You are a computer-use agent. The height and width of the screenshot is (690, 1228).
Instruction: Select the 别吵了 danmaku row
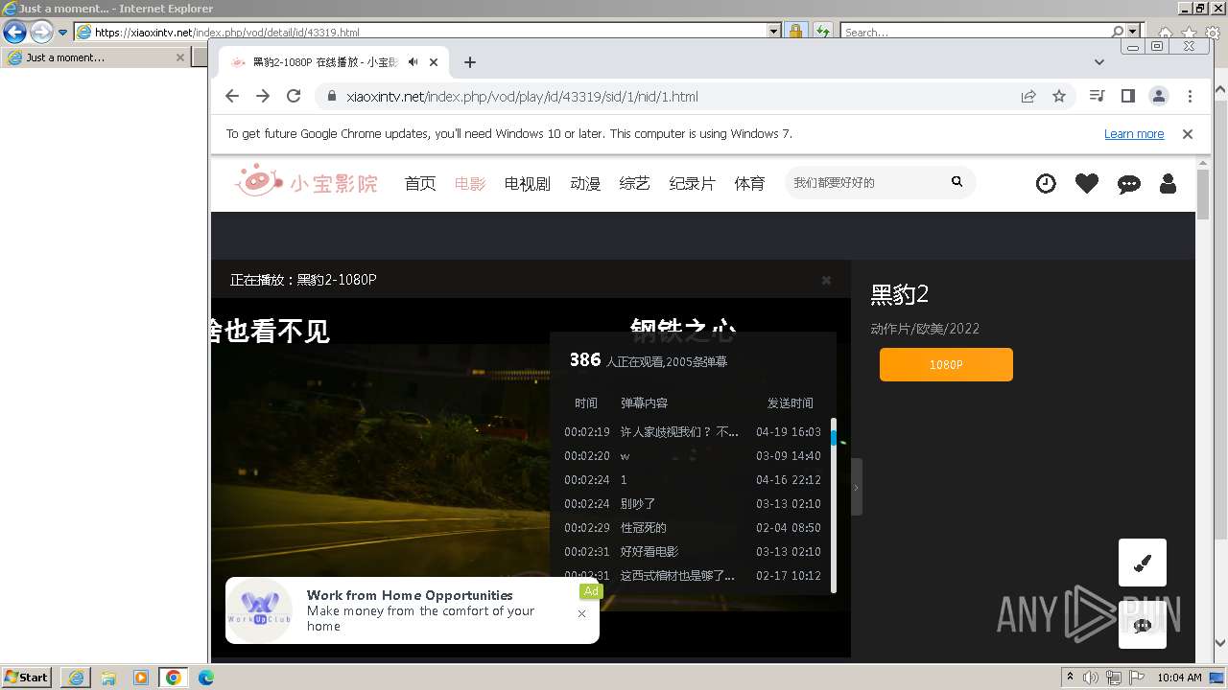pyautogui.click(x=693, y=503)
